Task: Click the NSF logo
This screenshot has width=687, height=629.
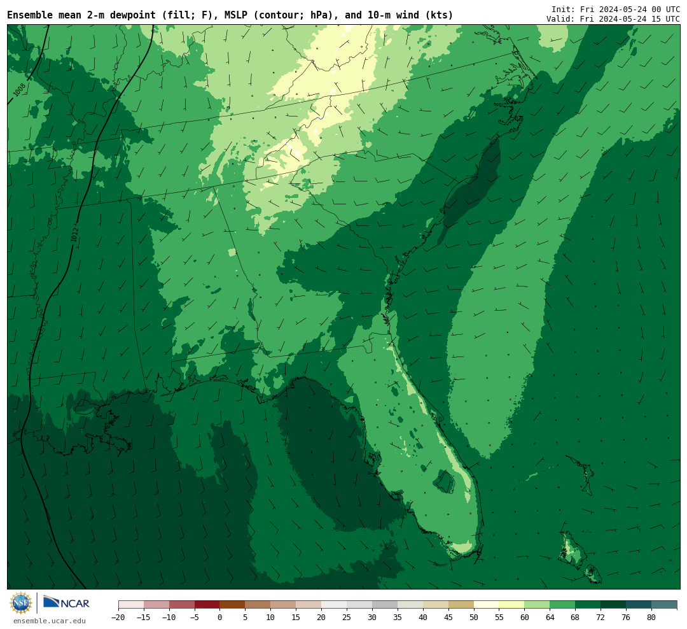Action: click(x=20, y=603)
